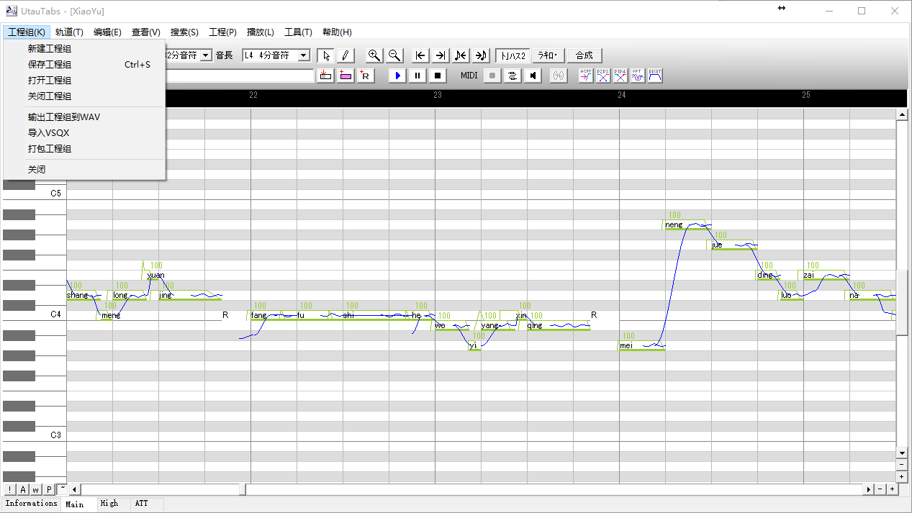Click the ACPT pitch icon
Image resolution: width=912 pixels, height=513 pixels.
(586, 76)
